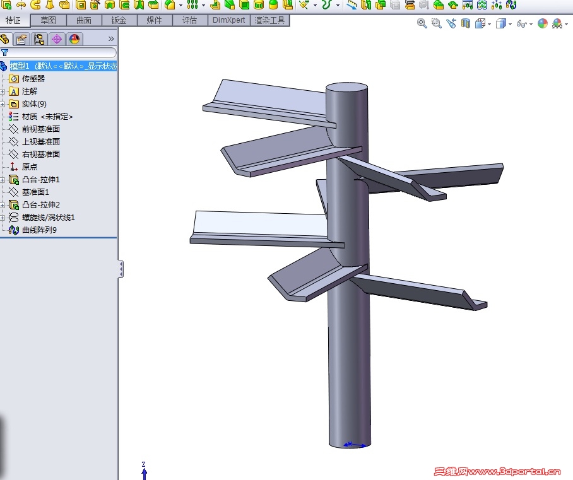The height and width of the screenshot is (480, 573).
Task: Select the Rib tool
Action: pos(215,5)
